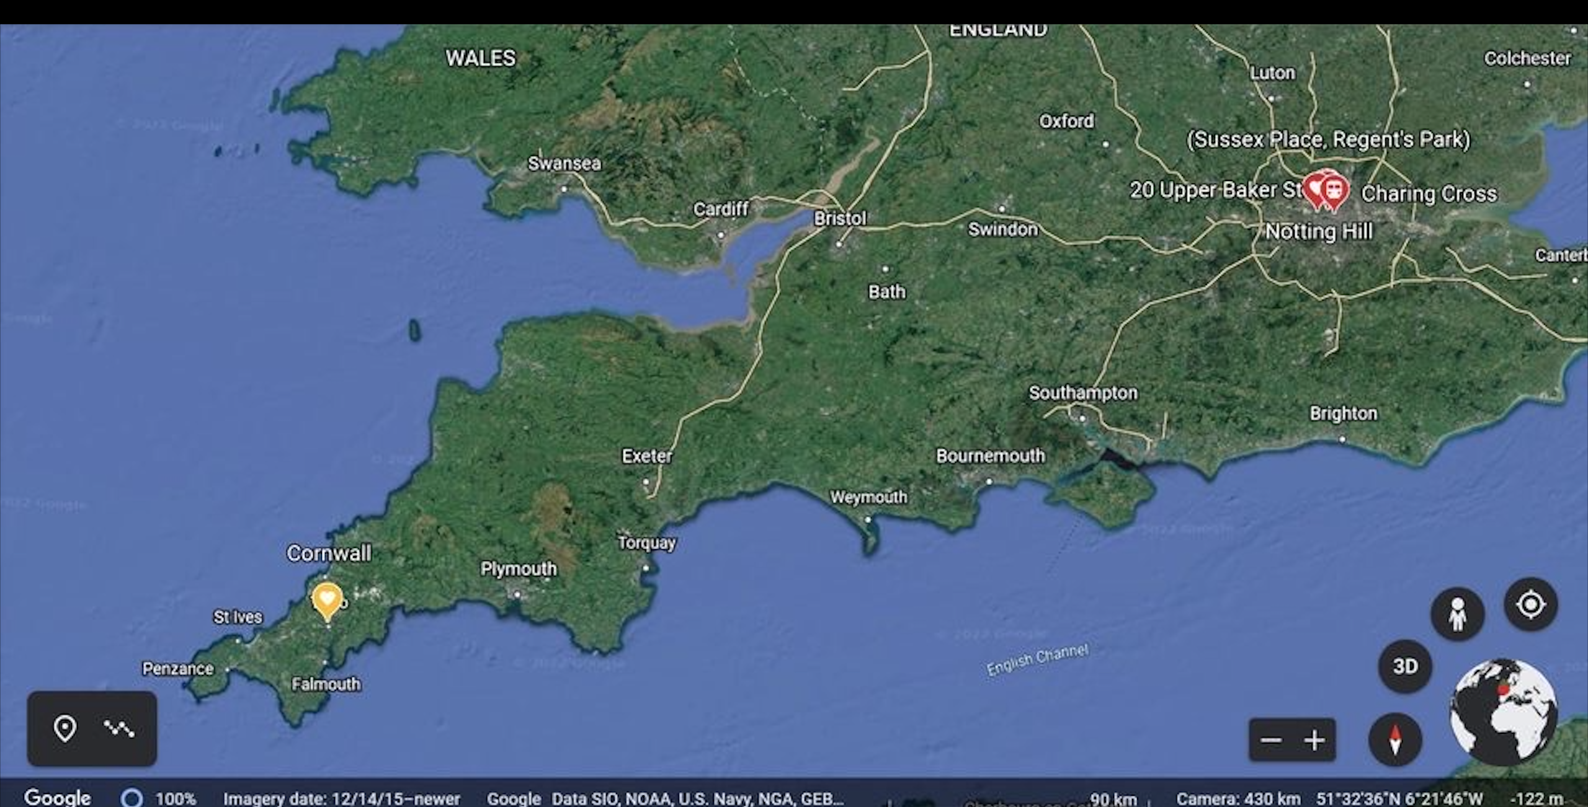Screen dimensions: 1588x807
Task: Click the camera coordinates readout
Action: tap(1399, 798)
